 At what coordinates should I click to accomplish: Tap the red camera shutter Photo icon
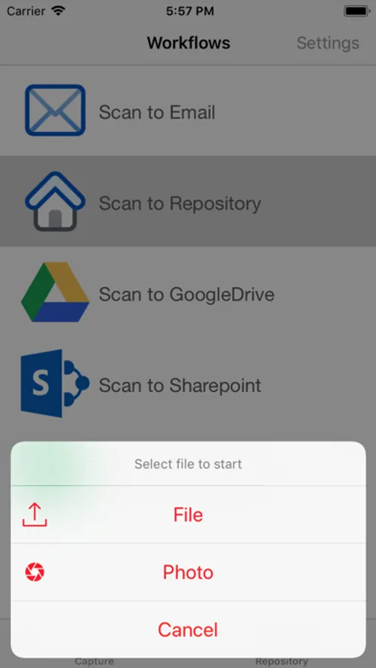coord(35,572)
